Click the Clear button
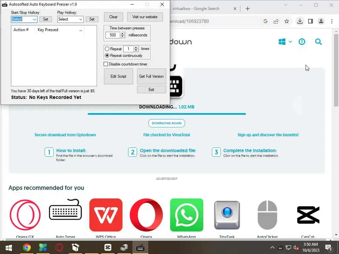Image resolution: width=339 pixels, height=254 pixels. (113, 17)
